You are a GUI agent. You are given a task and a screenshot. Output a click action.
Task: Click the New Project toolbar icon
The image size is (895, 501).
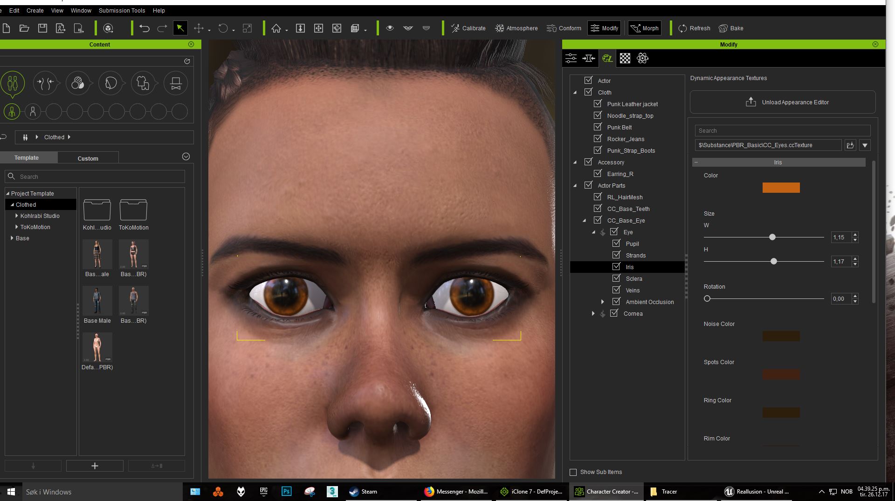point(7,28)
